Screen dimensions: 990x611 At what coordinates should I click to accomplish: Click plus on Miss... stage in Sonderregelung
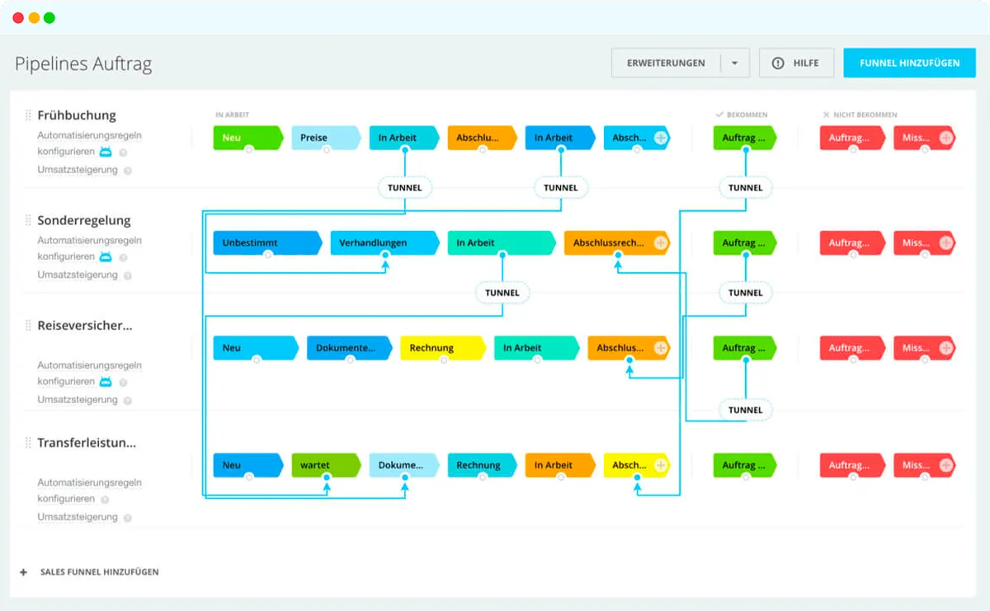(946, 243)
